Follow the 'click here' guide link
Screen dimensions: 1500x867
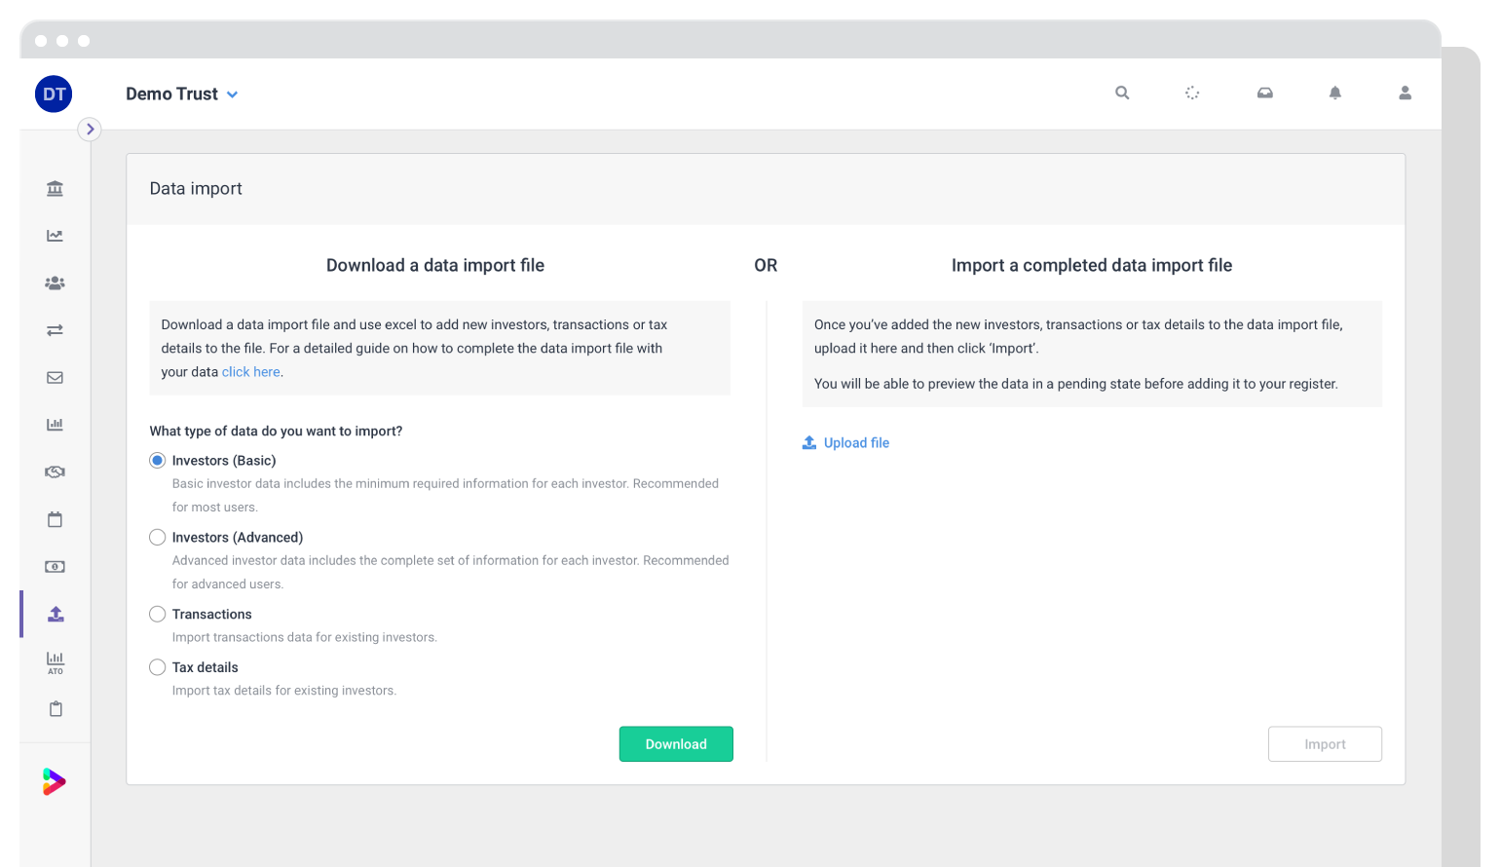click(249, 371)
